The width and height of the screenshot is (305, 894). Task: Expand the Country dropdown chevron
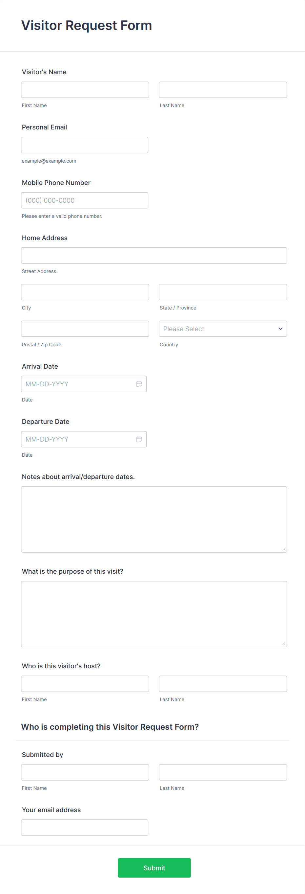280,329
